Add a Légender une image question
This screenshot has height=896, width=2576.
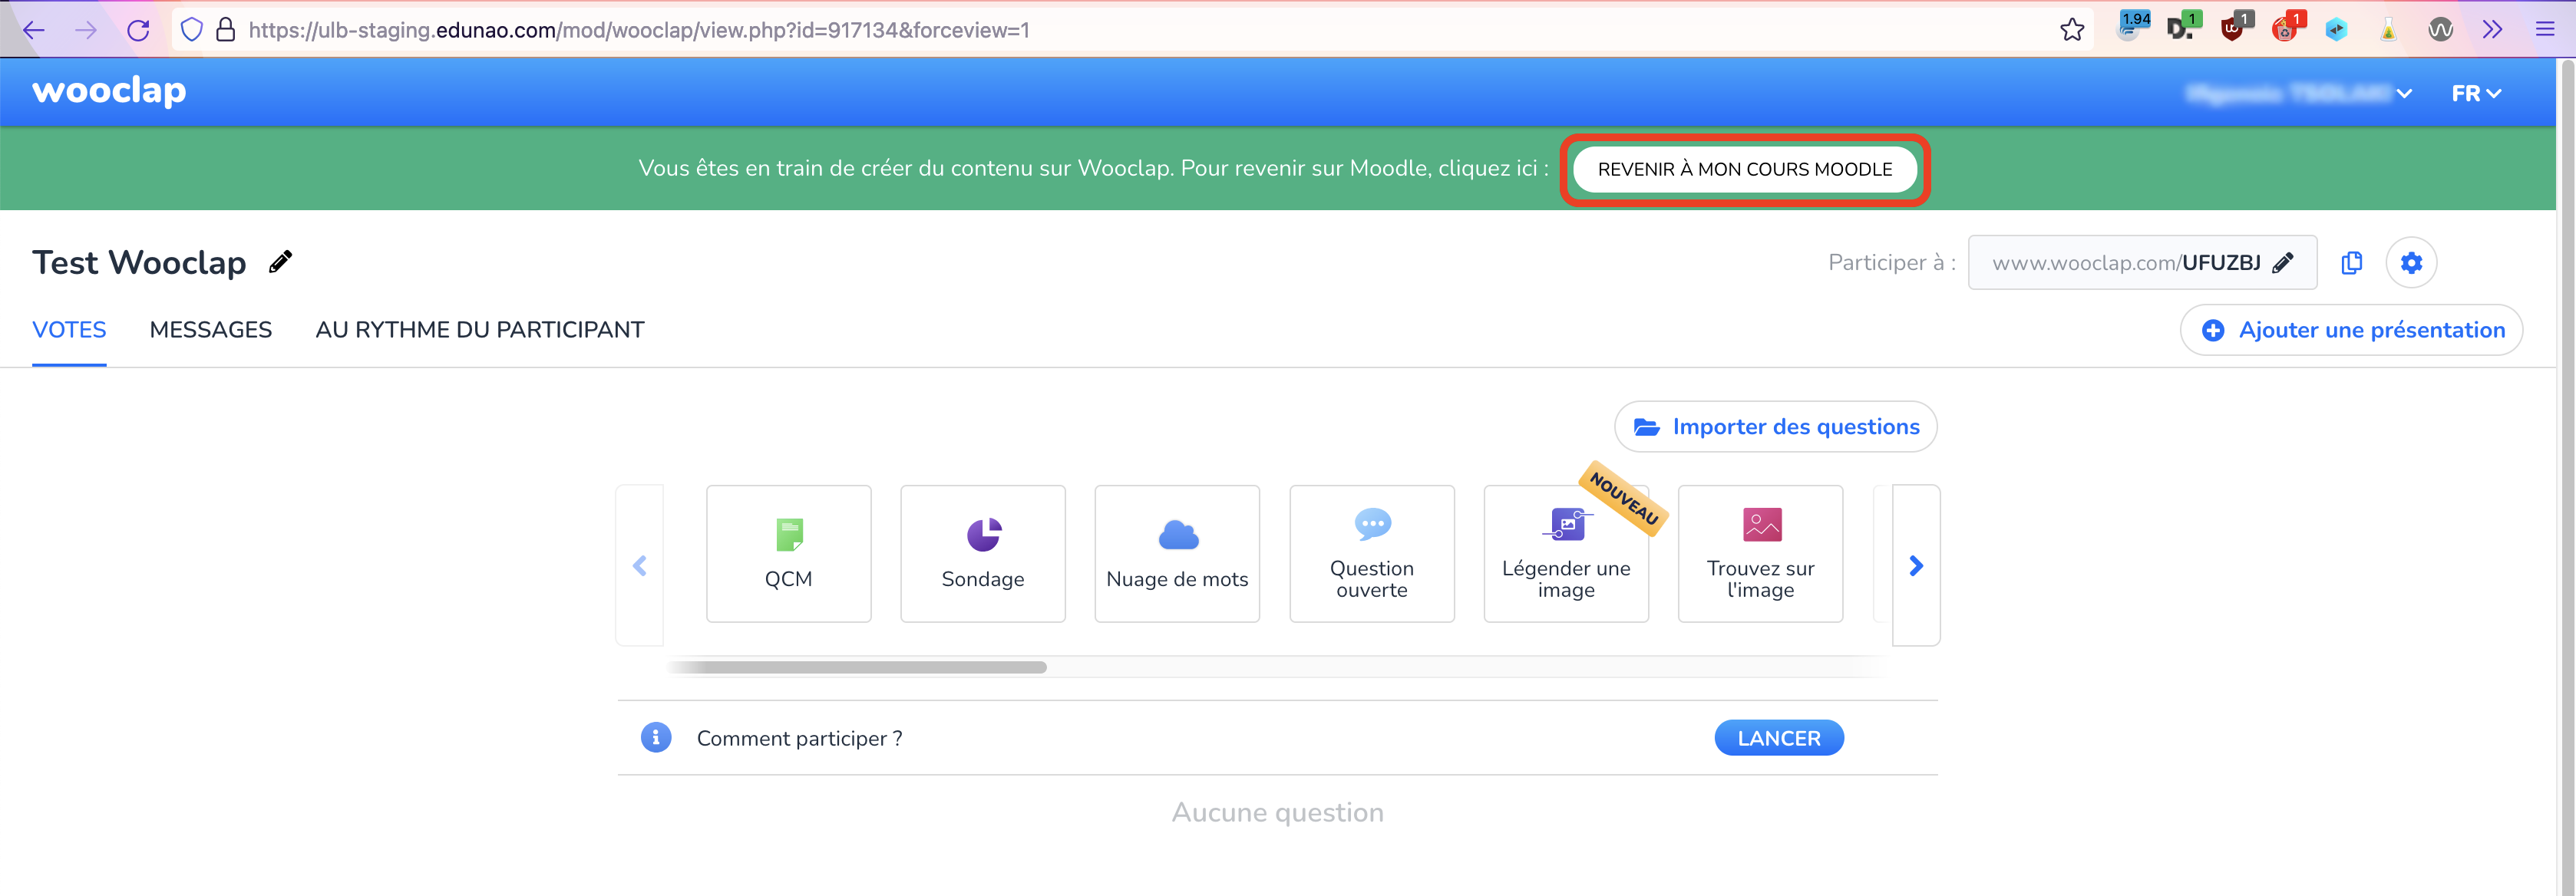point(1566,553)
